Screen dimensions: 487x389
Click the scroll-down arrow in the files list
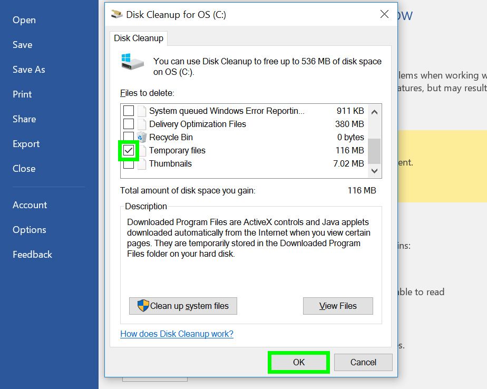374,171
